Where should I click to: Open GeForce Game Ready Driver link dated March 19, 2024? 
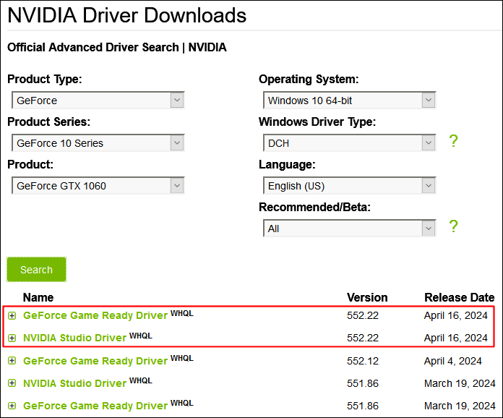click(x=95, y=406)
